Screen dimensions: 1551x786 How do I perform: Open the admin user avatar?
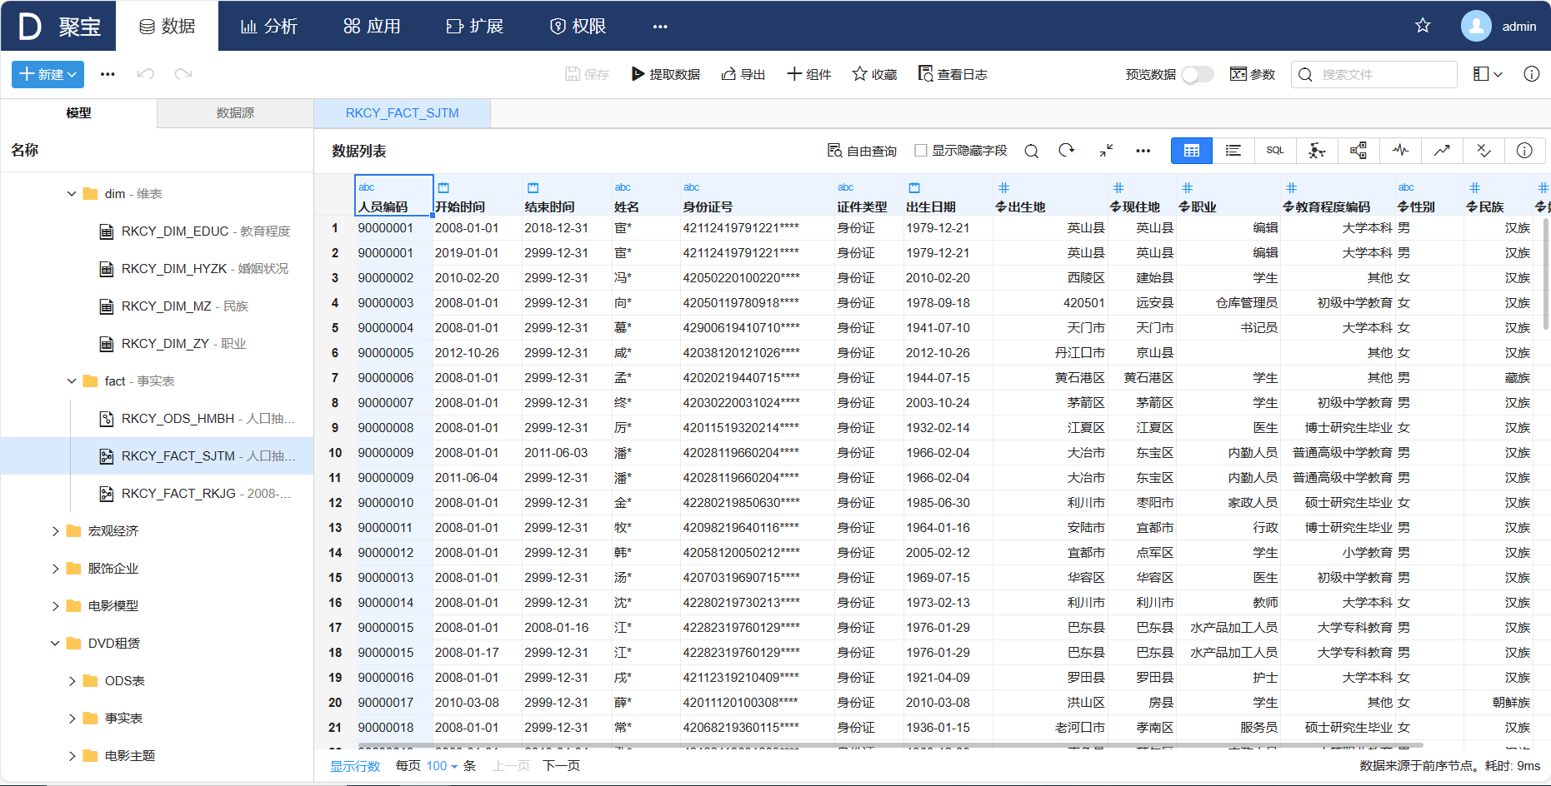[x=1476, y=26]
